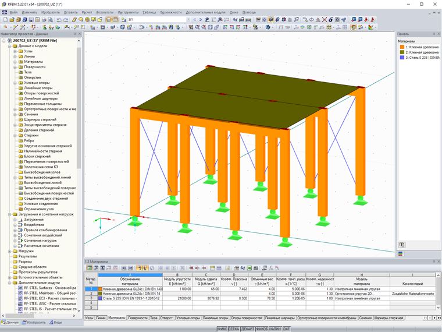Expand the Материалы tree node
This screenshot has height=332, width=442.
click(15, 62)
